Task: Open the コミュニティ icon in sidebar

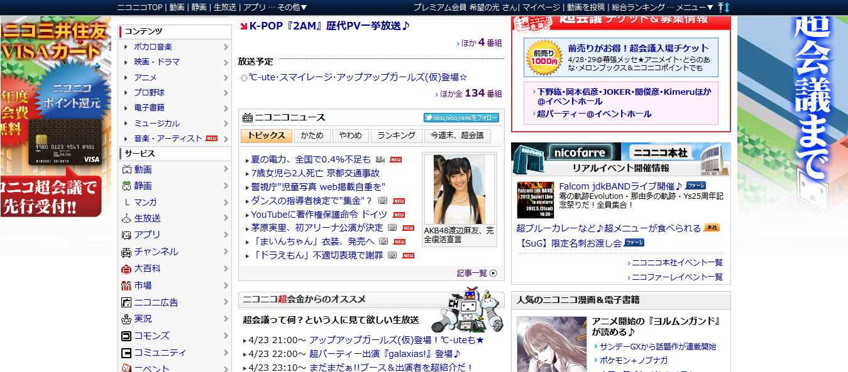Action: 126,353
